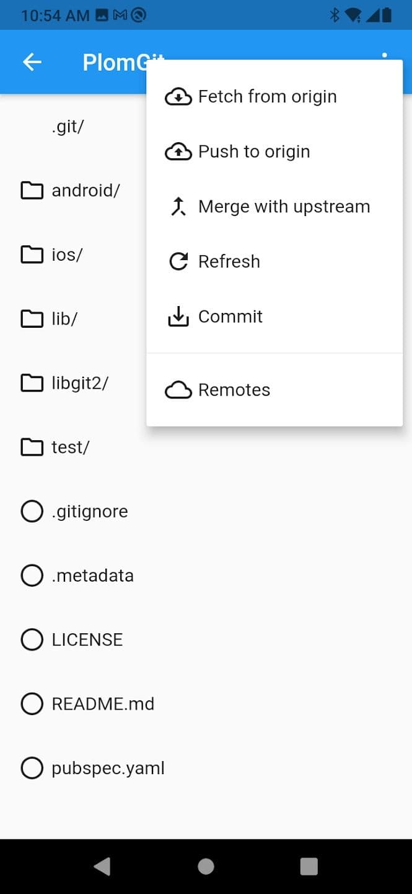Choose Merge with upstream from the menu
Screen dimensions: 412x894
point(284,206)
